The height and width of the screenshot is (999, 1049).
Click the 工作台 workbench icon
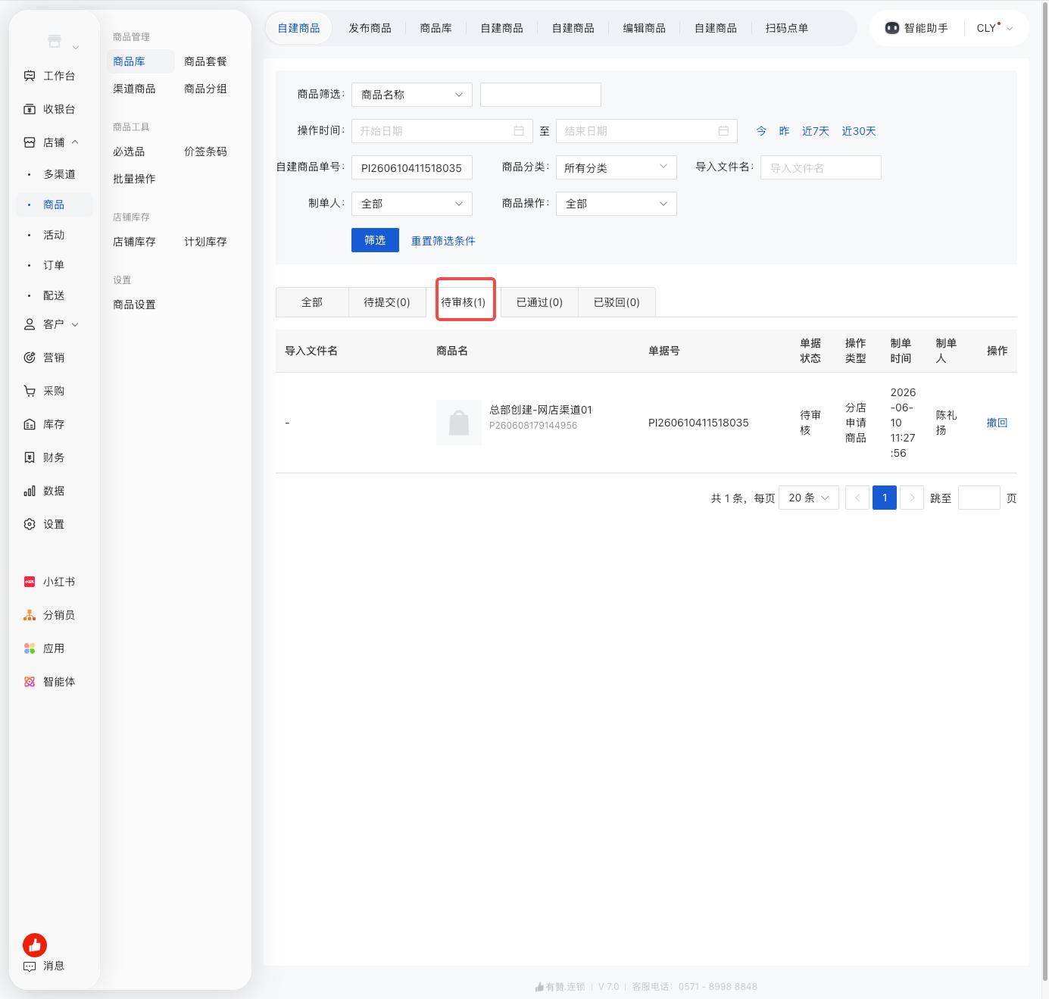(30, 76)
